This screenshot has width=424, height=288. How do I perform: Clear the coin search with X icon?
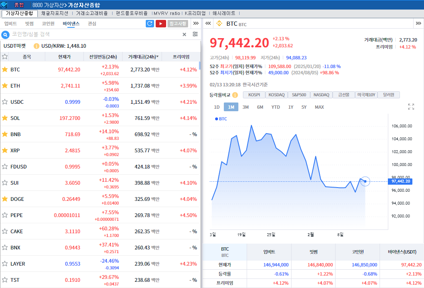(184, 34)
